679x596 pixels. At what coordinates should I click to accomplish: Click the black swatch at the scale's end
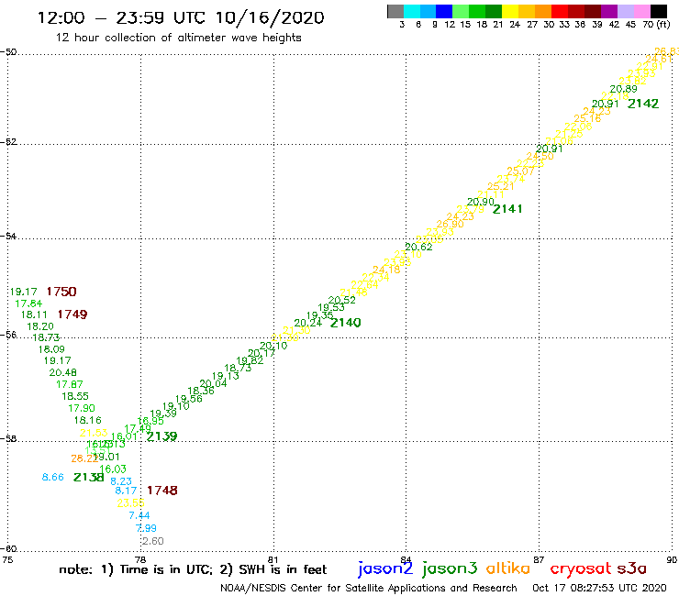pyautogui.click(x=658, y=11)
